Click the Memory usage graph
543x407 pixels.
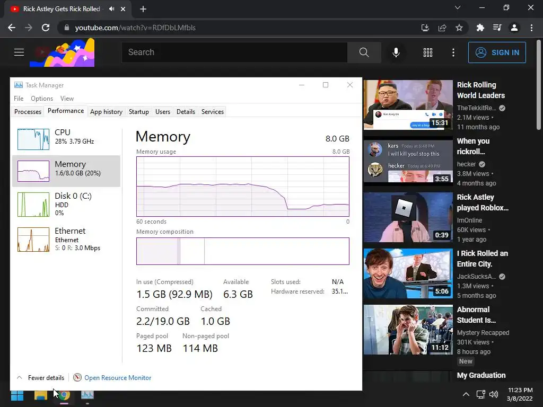tap(243, 187)
